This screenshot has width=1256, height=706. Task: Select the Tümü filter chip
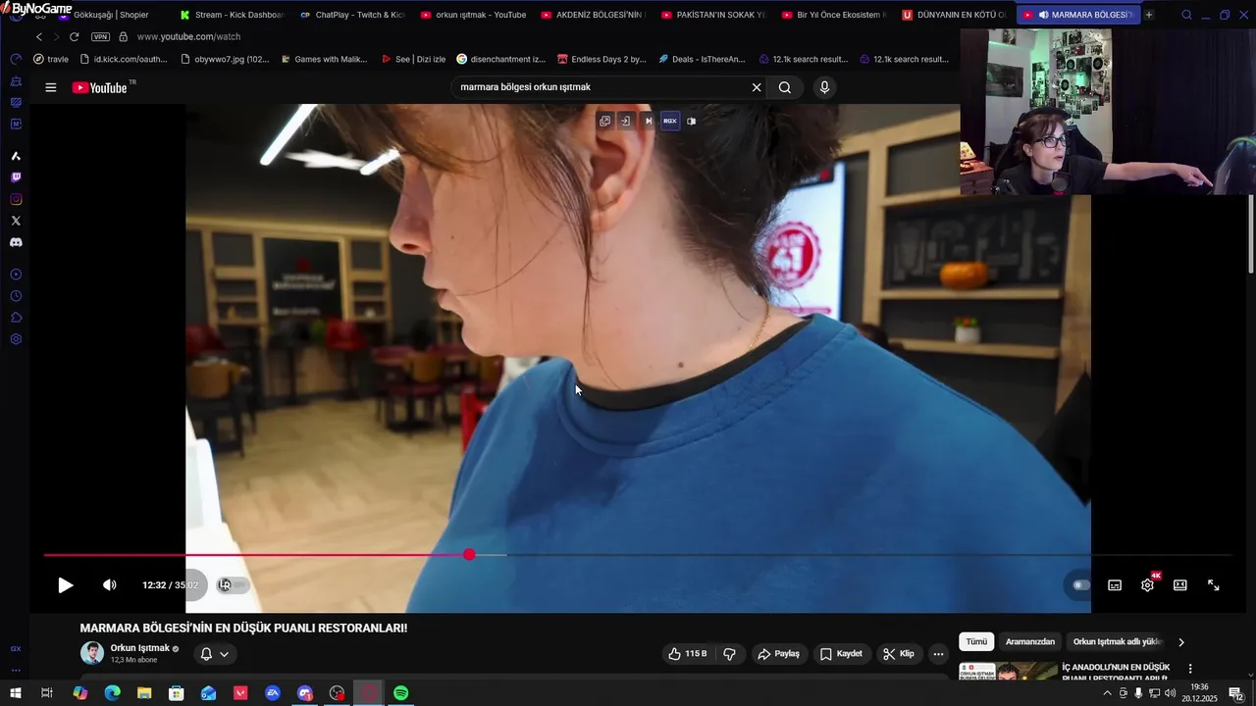point(976,642)
